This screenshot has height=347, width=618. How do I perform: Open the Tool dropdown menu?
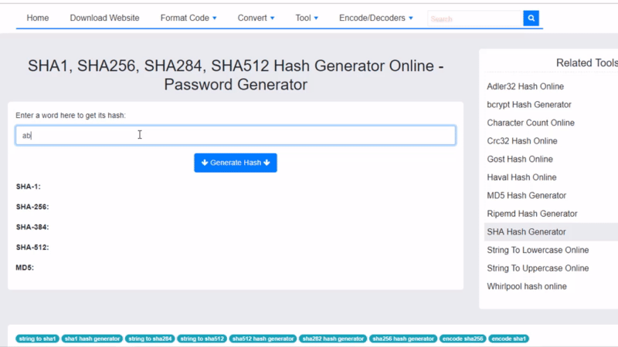coord(306,18)
